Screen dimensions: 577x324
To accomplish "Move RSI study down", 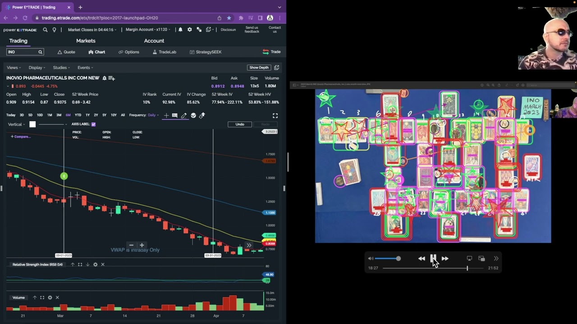I will tap(87, 265).
